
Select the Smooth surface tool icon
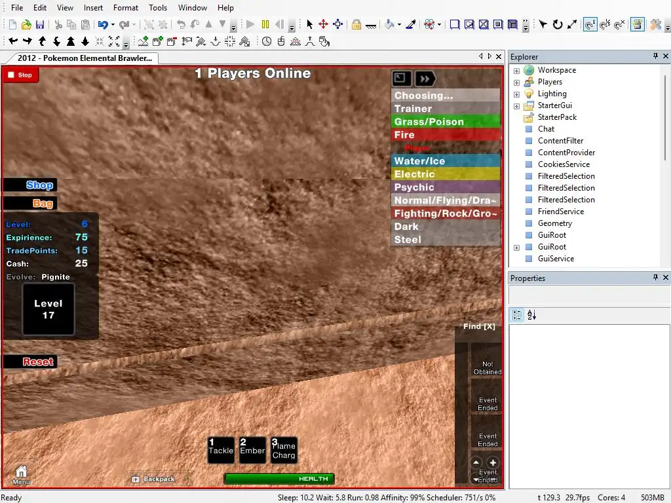(455, 24)
